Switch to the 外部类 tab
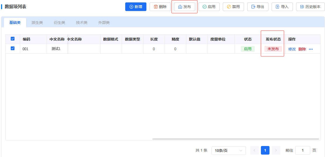Image resolution: width=325 pixels, height=157 pixels. coord(104,23)
